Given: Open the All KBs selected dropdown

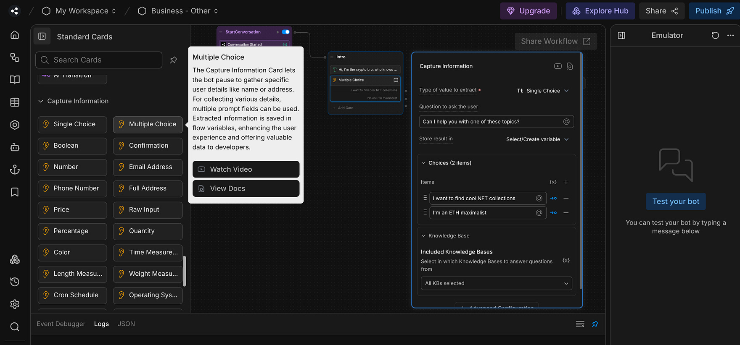Looking at the screenshot, I should (497, 283).
